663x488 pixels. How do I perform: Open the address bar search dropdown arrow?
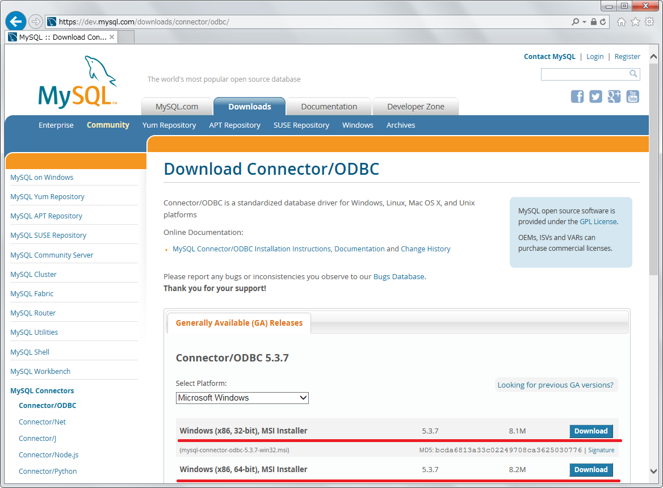[x=584, y=22]
